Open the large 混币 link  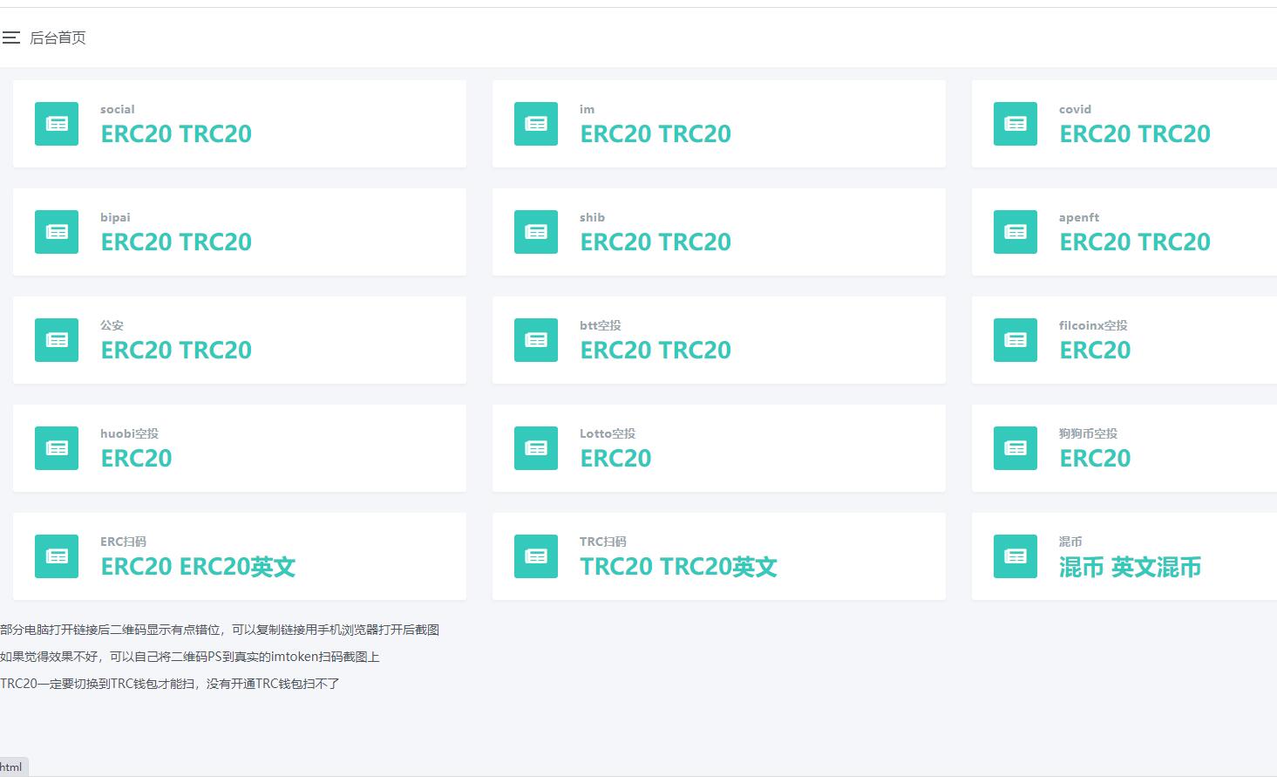(1082, 568)
